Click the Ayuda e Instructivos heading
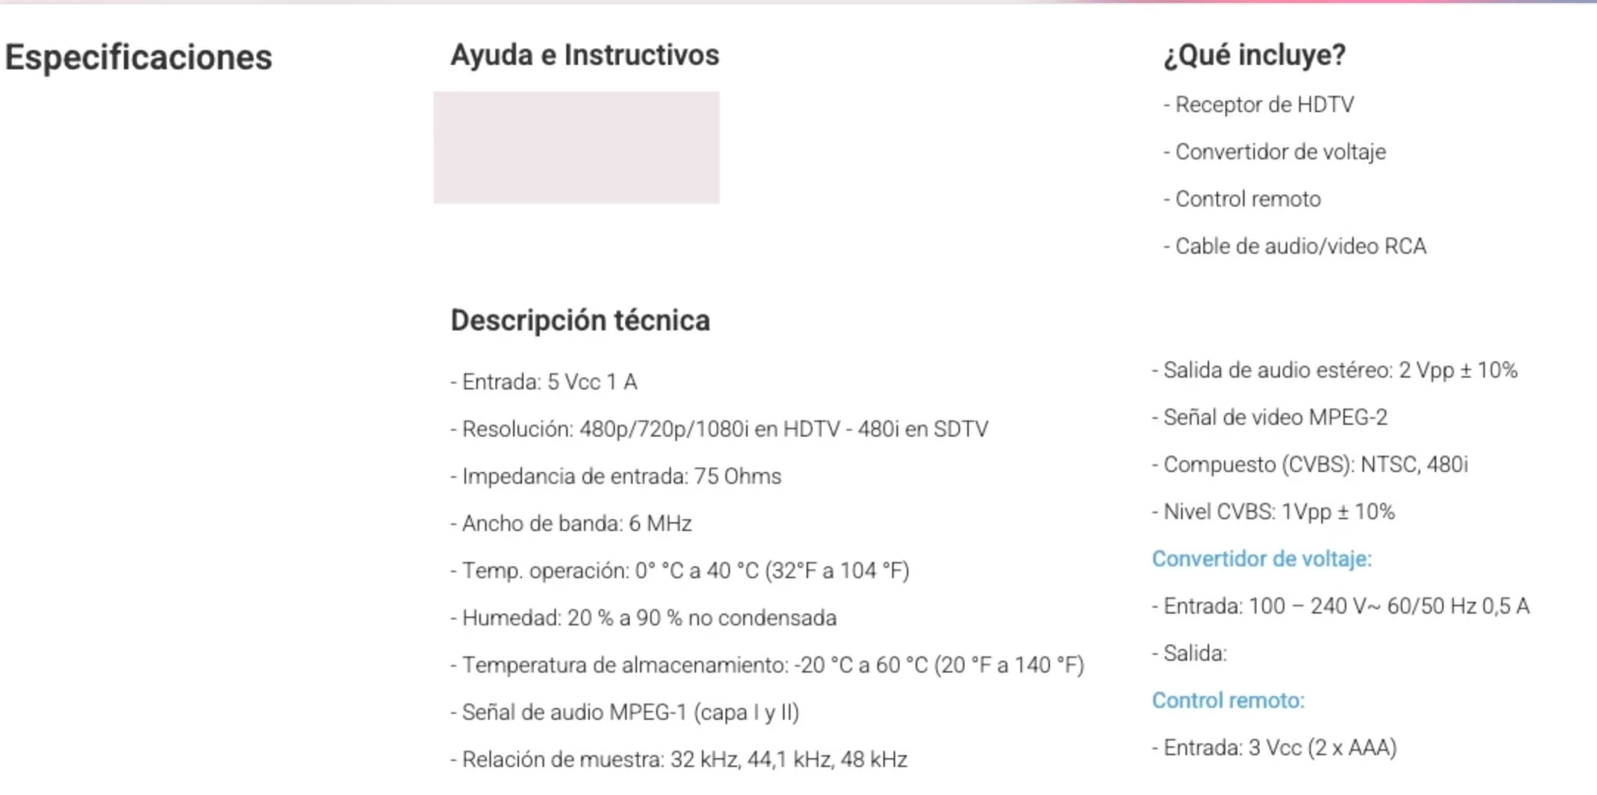This screenshot has height=795, width=1597. tap(585, 55)
